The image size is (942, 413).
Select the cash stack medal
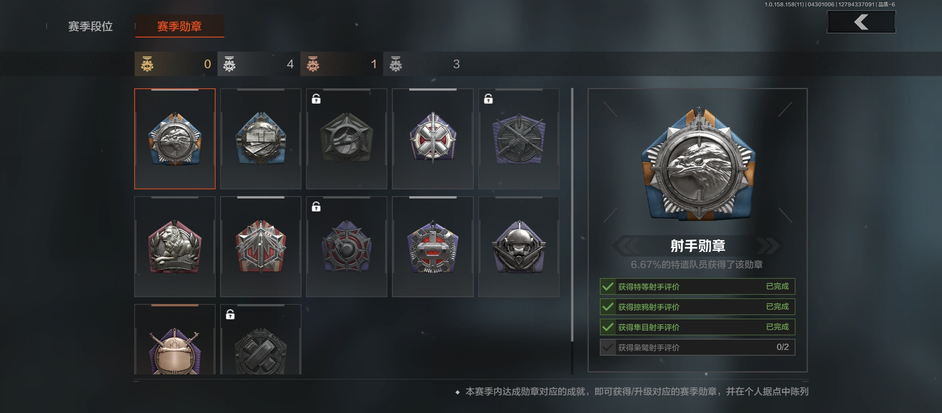(x=261, y=139)
